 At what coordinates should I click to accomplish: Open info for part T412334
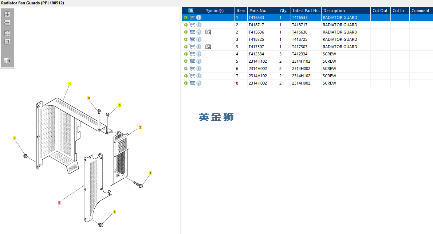pos(199,54)
